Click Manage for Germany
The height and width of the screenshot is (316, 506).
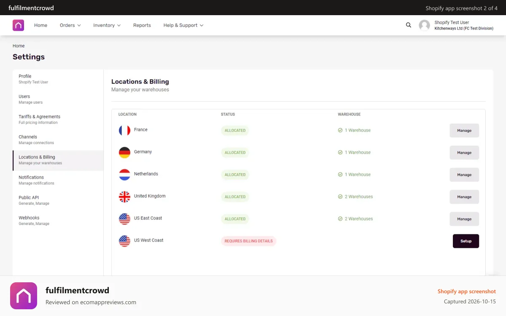pyautogui.click(x=464, y=153)
